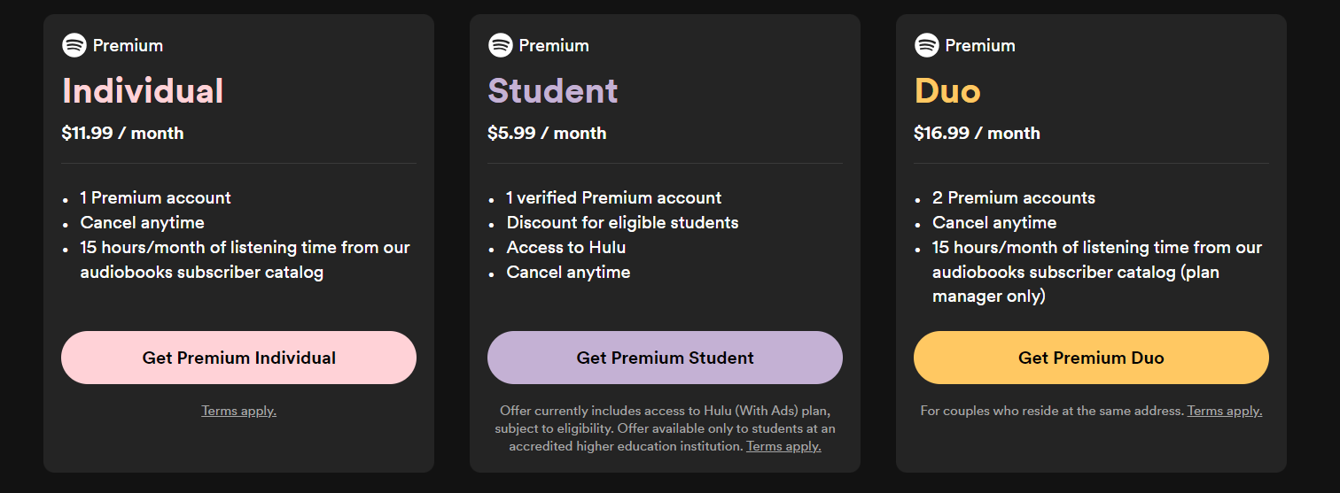Select the Get Premium Duo button
1340x493 pixels.
(1091, 358)
